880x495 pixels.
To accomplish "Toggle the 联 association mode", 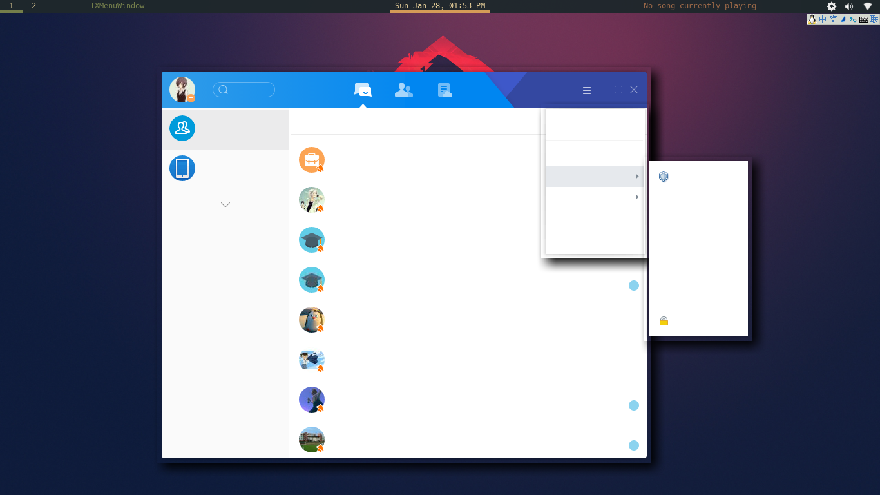I will (874, 19).
